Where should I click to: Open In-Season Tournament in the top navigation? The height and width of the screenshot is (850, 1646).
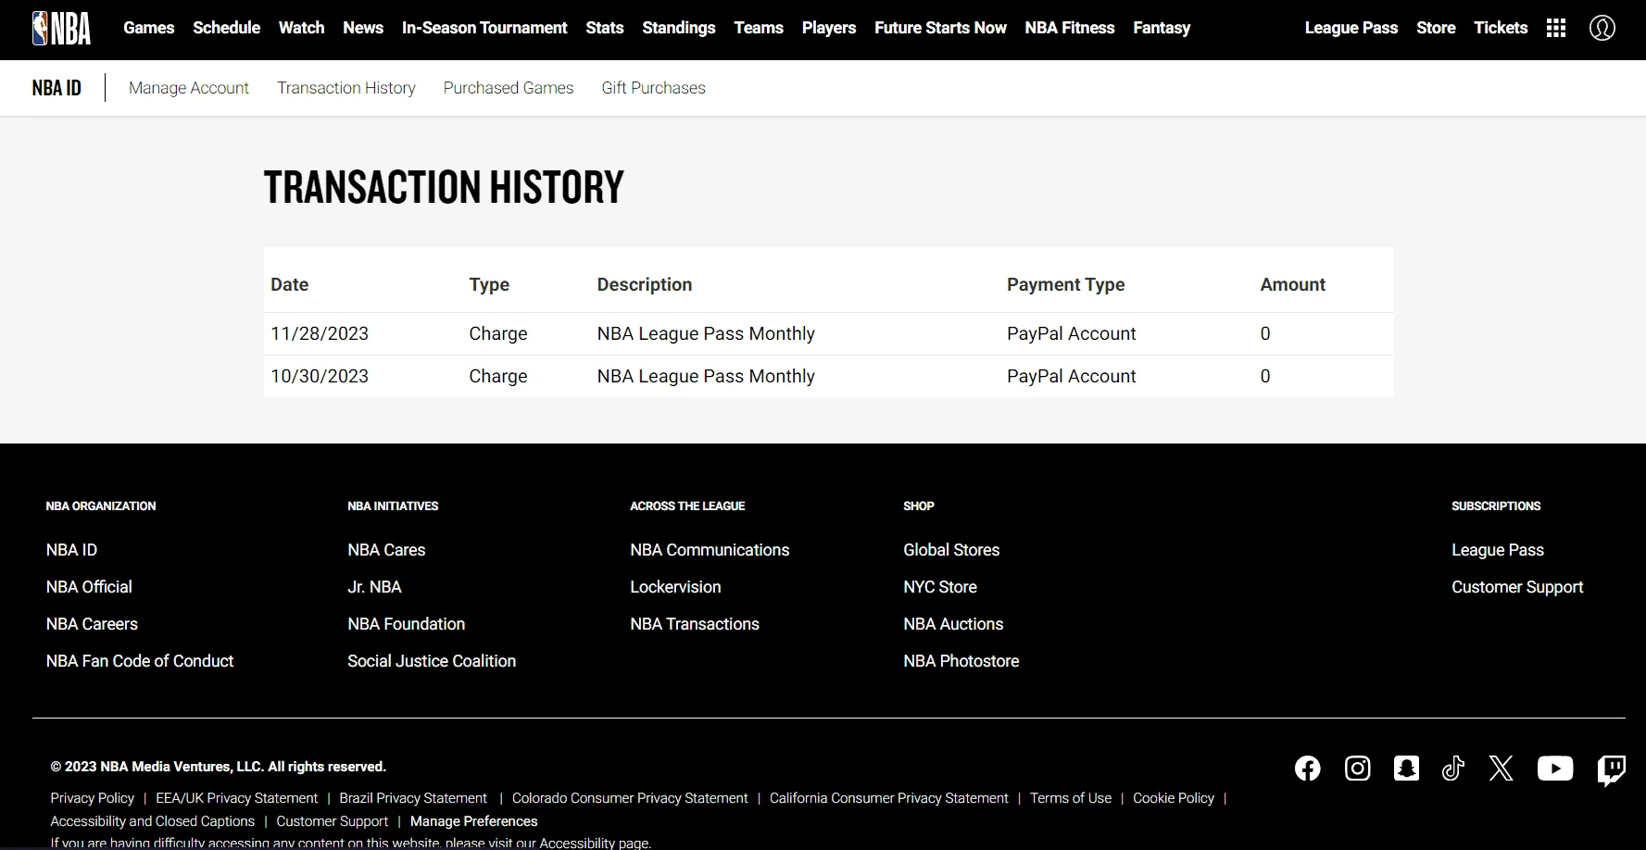point(484,28)
